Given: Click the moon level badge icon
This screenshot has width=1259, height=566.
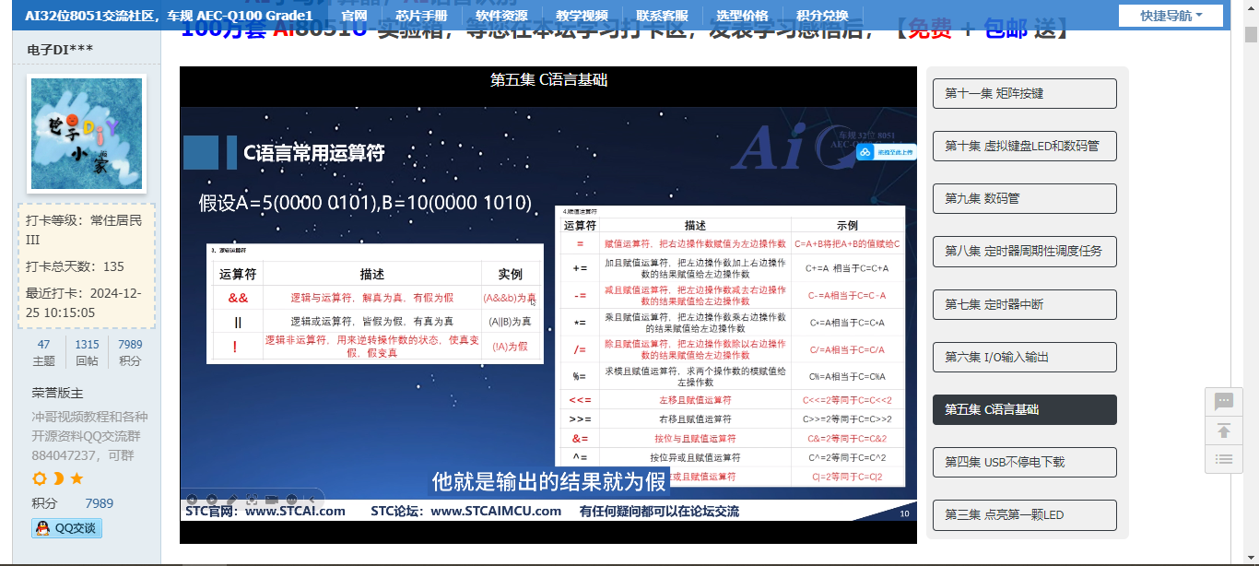Looking at the screenshot, I should click(58, 478).
